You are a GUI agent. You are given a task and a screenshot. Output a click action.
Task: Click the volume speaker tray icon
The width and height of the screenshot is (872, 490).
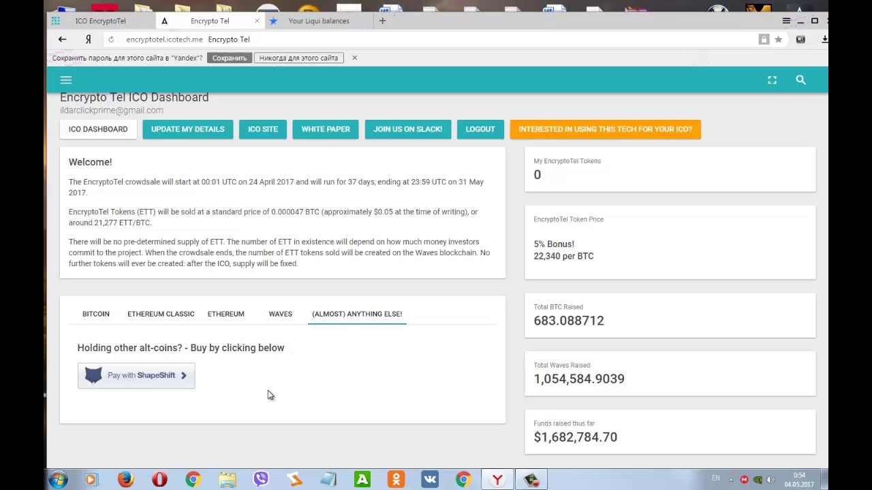coord(770,480)
